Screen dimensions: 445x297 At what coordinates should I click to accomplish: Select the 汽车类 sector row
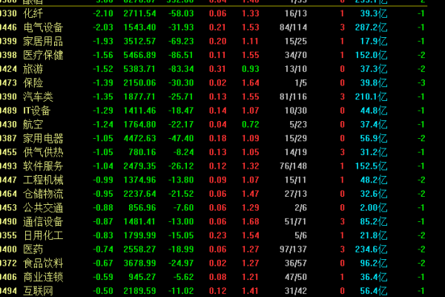(39, 97)
